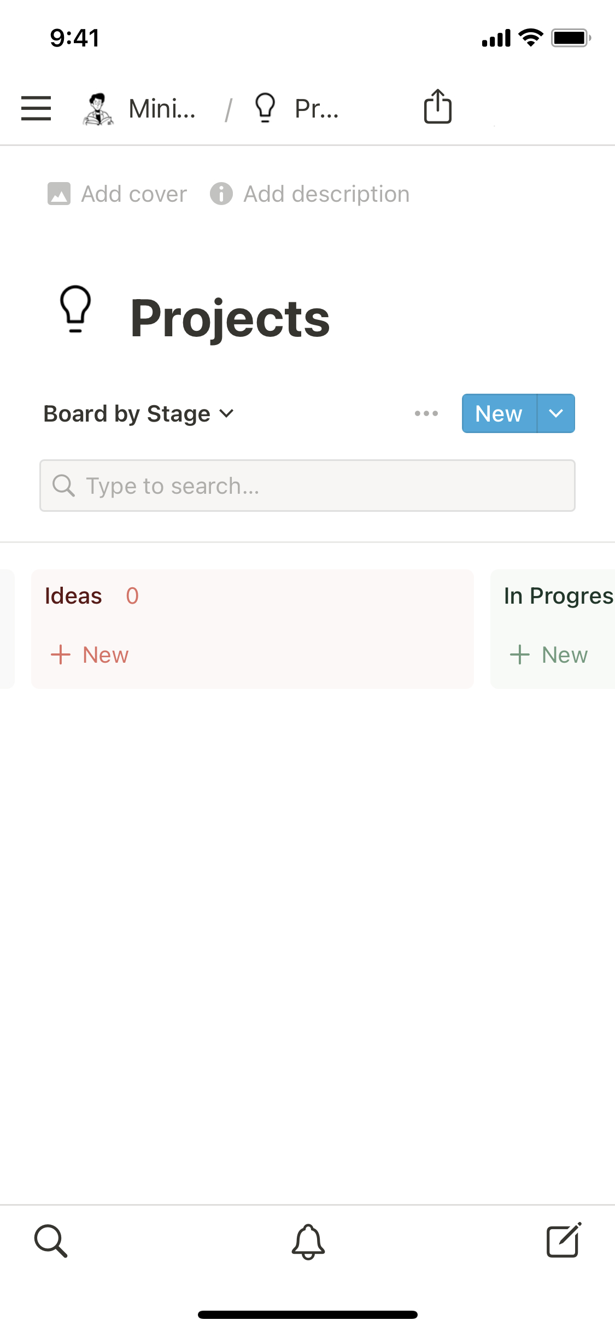Add new card under In Progress

pos(549,655)
